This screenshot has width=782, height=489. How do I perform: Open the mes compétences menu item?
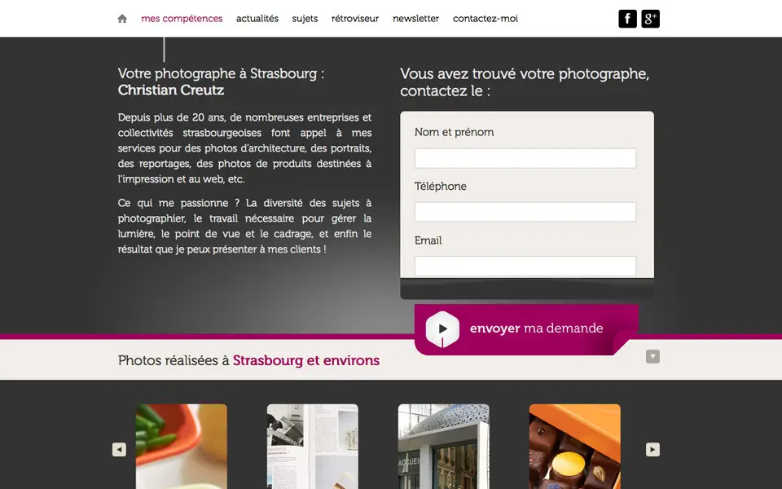[182, 19]
